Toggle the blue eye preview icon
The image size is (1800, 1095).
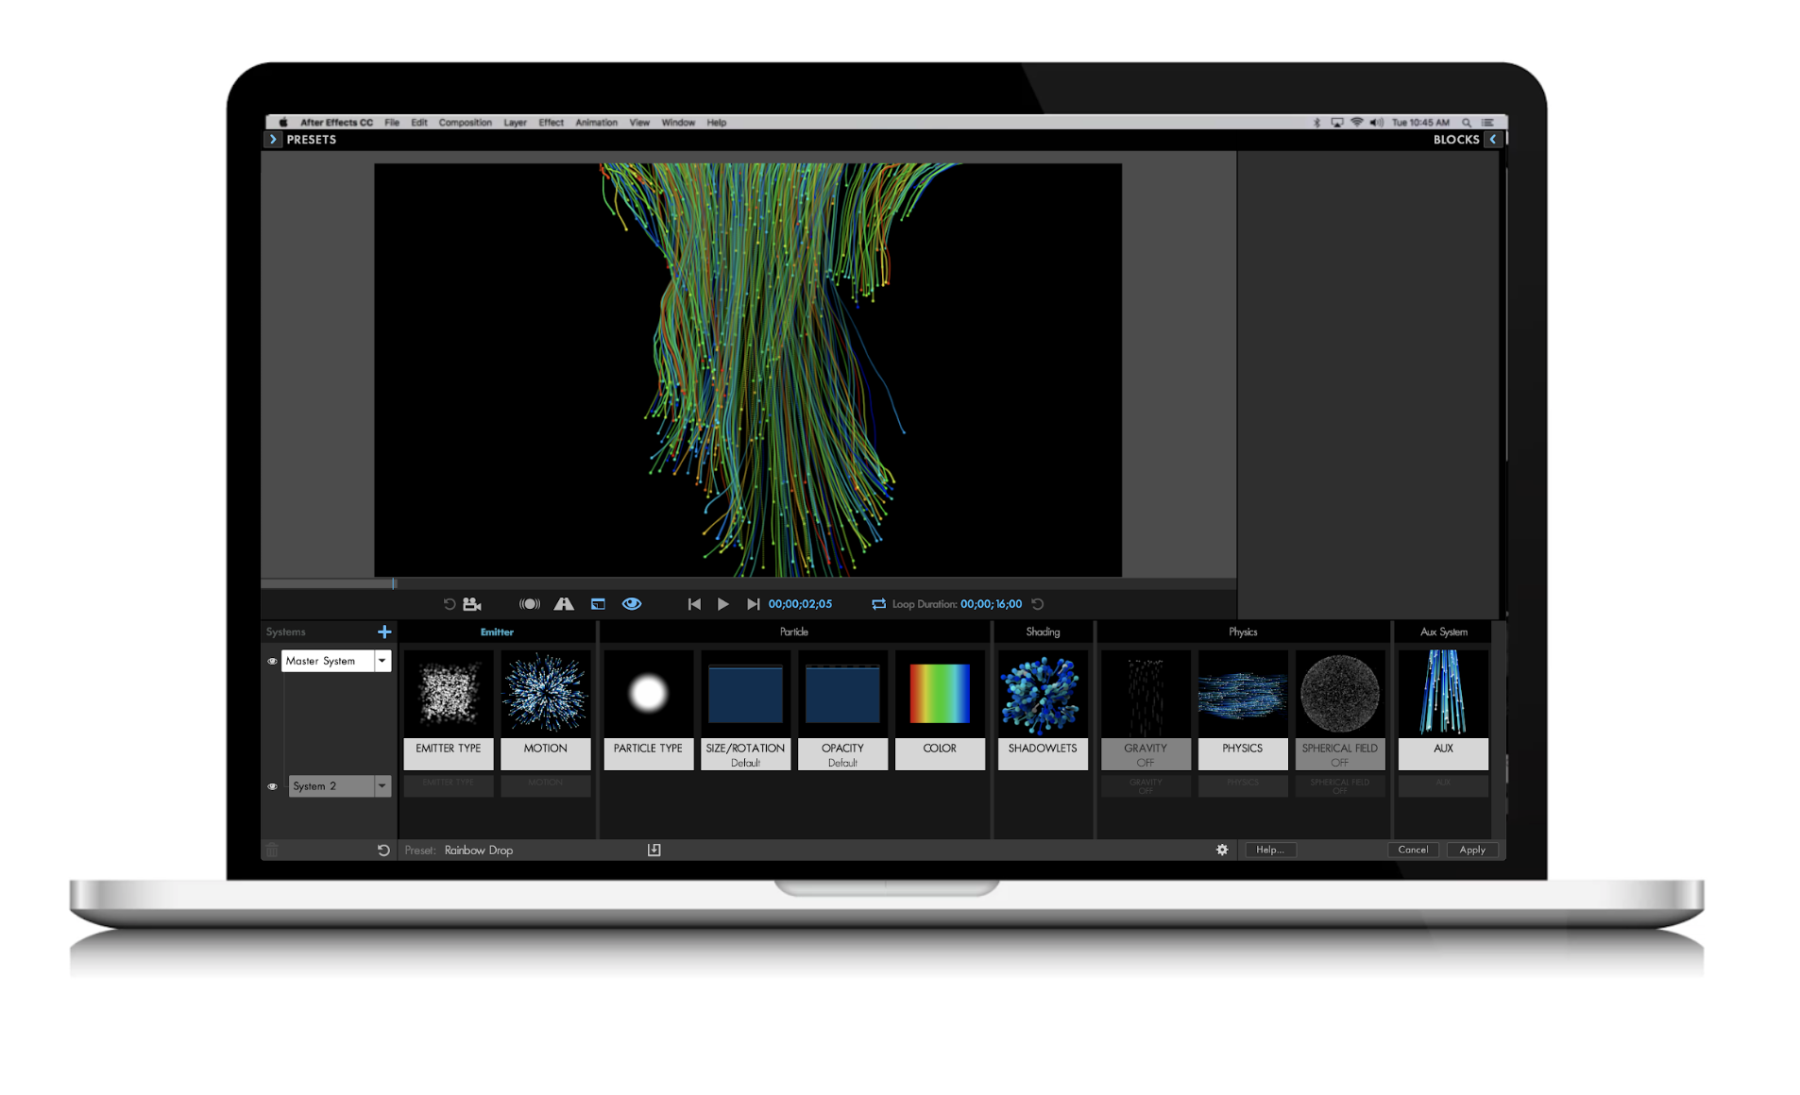click(632, 604)
